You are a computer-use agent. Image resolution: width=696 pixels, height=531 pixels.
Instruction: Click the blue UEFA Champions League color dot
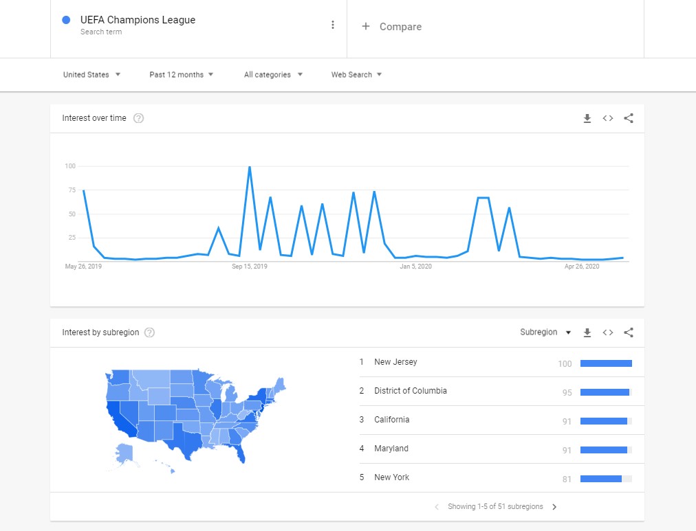click(x=66, y=21)
